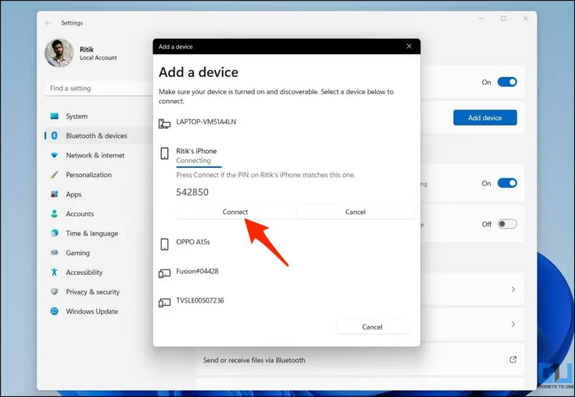Screen dimensions: 575x397
Task: Expand the lower chevron row on the right
Action: click(x=513, y=324)
